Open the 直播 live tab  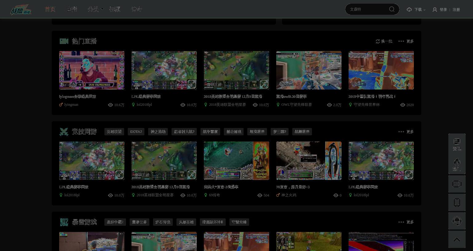coord(72,9)
